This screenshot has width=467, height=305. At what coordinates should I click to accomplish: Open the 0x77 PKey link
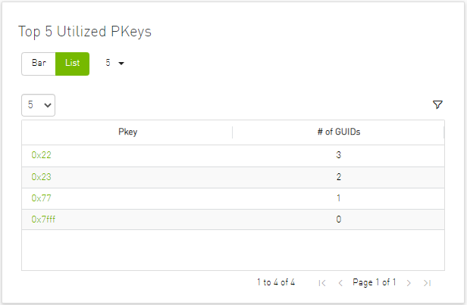[x=41, y=198]
